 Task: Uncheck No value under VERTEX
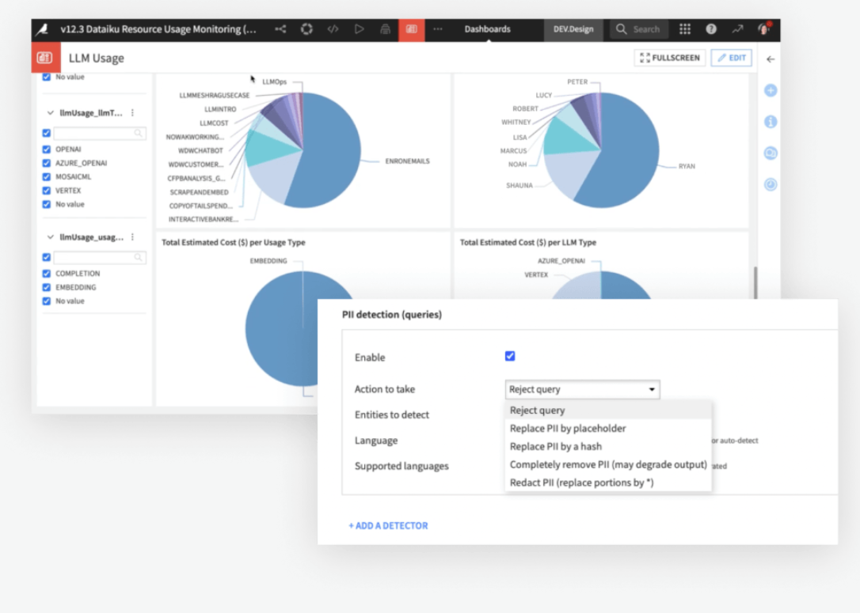coord(47,204)
